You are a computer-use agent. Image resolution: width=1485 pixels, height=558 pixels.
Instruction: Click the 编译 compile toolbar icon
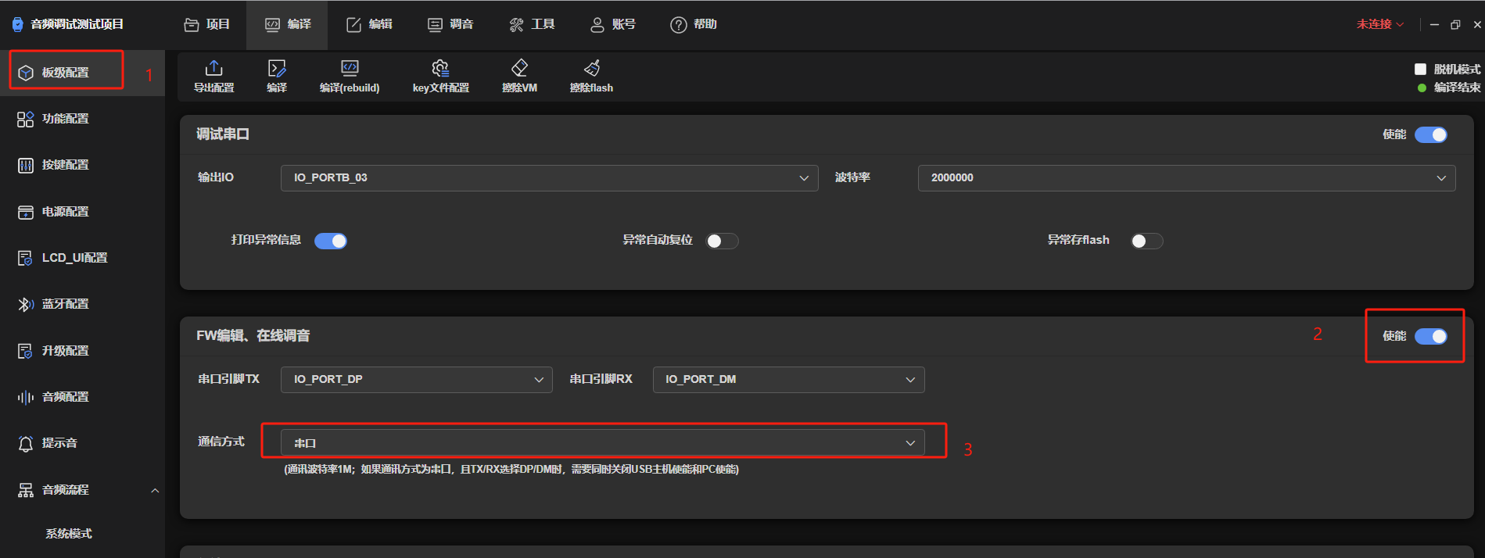[277, 69]
